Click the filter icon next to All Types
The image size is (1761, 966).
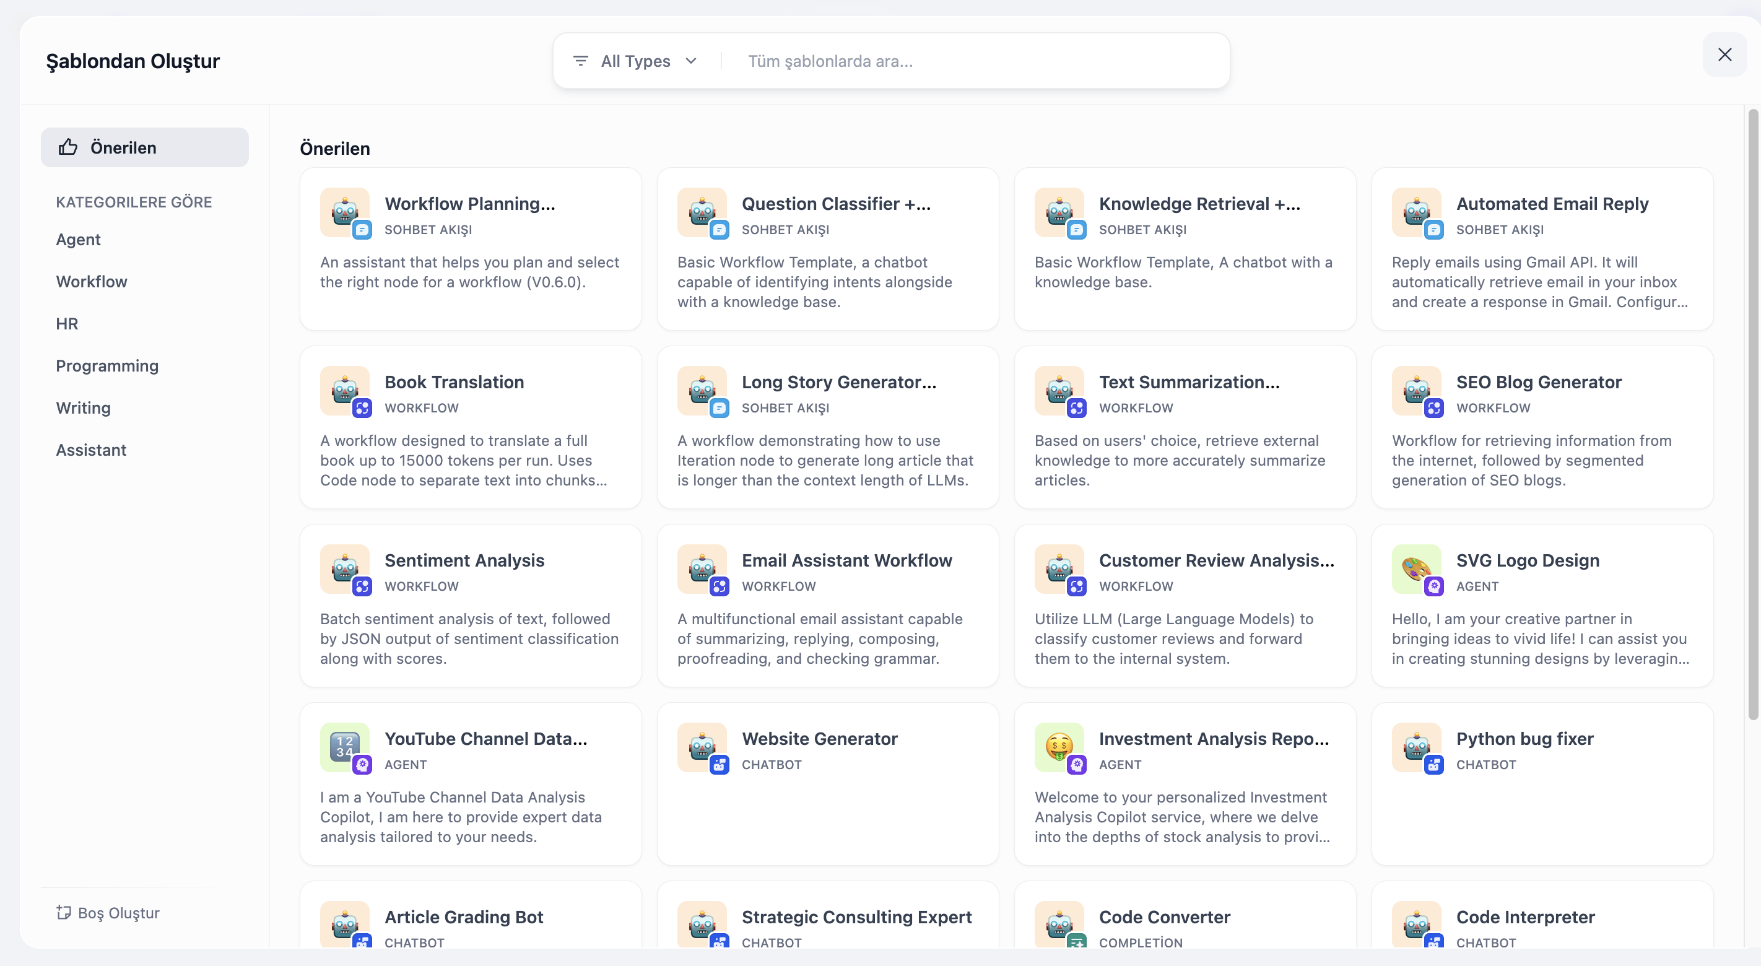click(x=580, y=61)
